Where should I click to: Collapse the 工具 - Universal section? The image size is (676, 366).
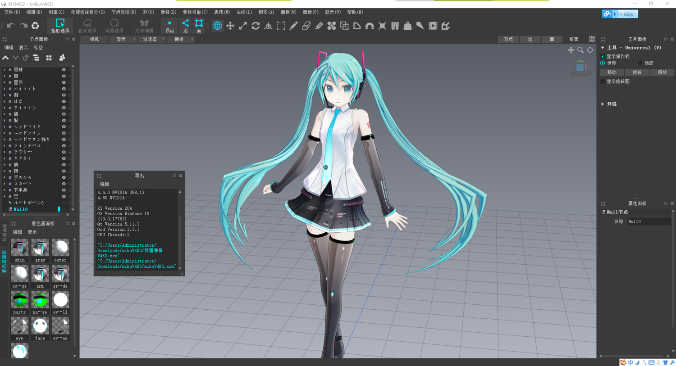603,48
